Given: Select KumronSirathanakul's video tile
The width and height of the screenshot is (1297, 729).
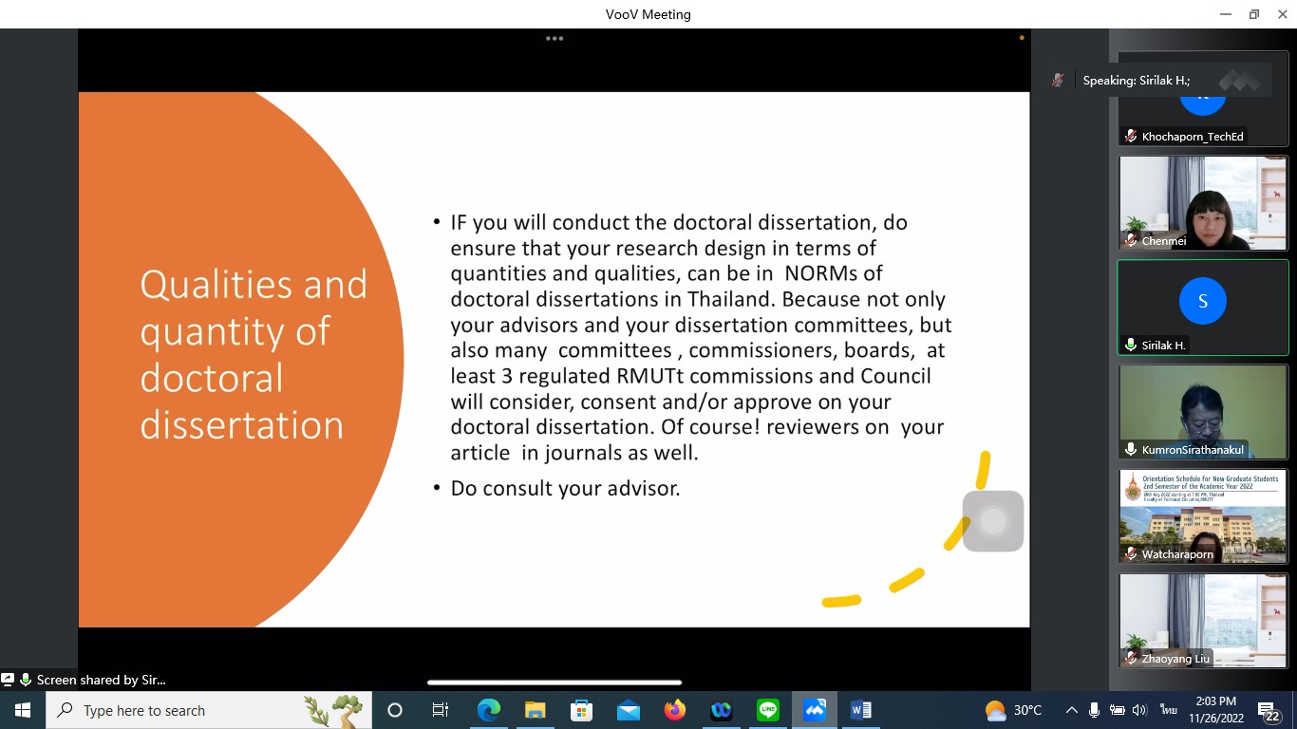Looking at the screenshot, I should coord(1203,412).
